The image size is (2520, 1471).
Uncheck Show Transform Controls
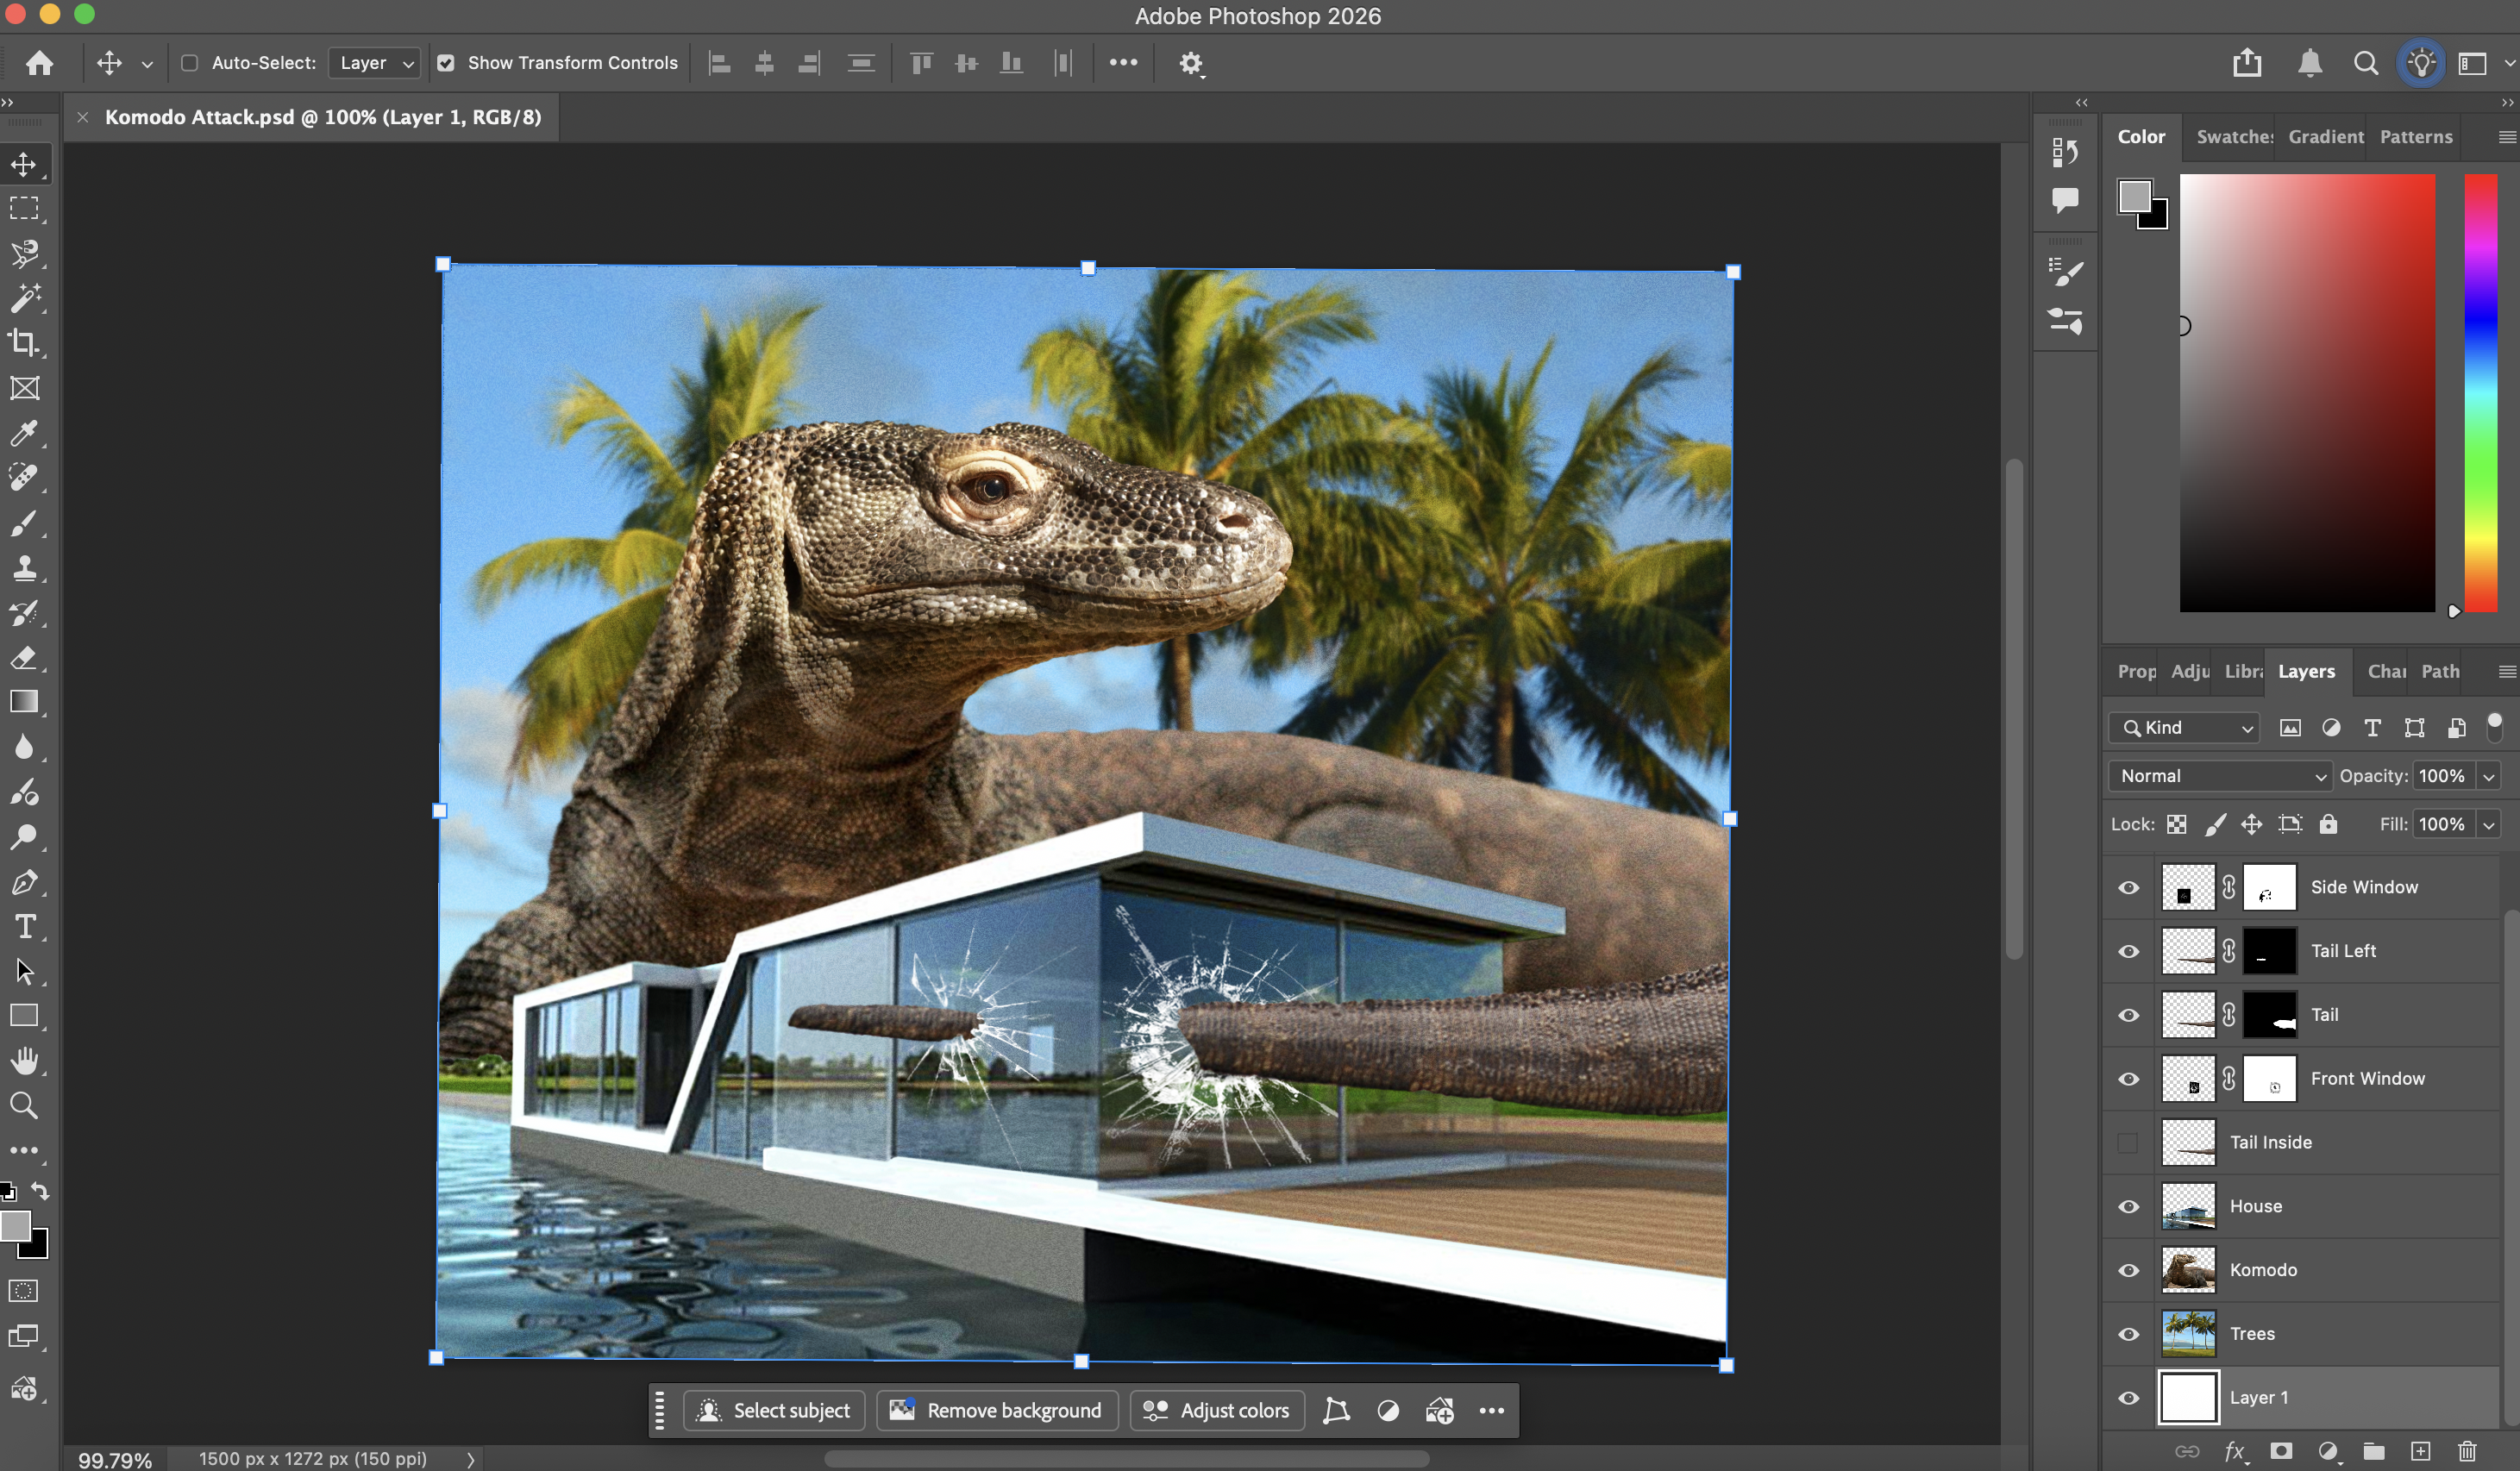coord(446,63)
